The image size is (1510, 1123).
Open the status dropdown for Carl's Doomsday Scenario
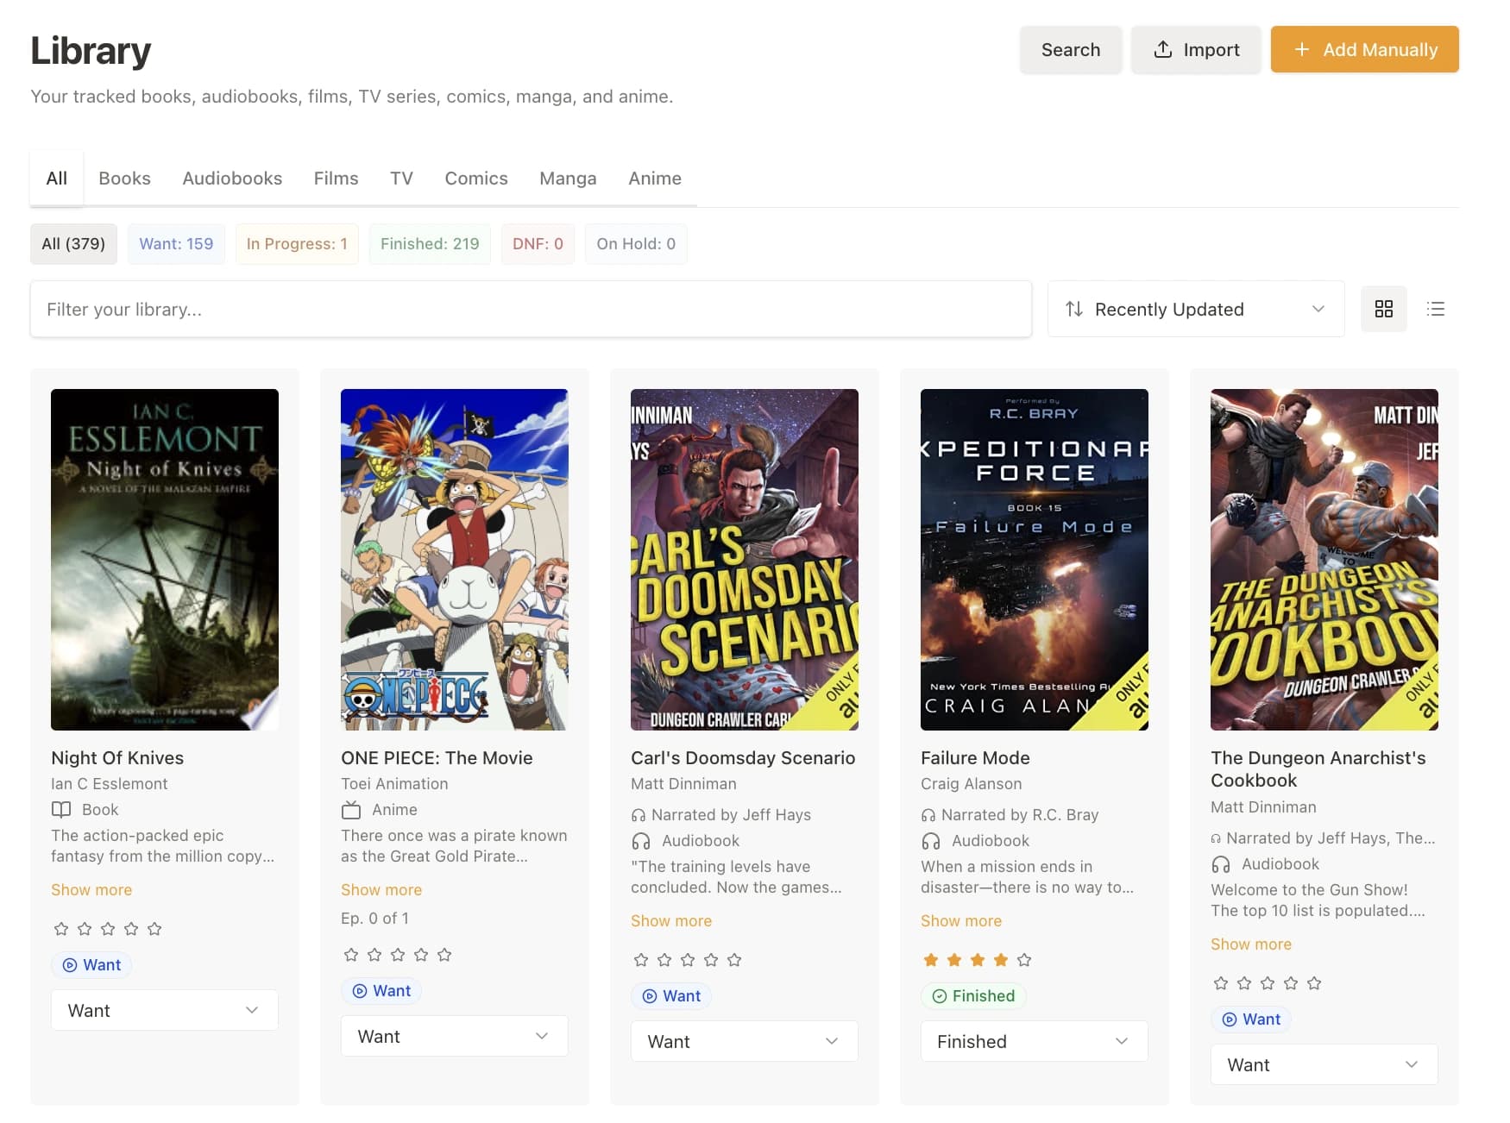[744, 1041]
